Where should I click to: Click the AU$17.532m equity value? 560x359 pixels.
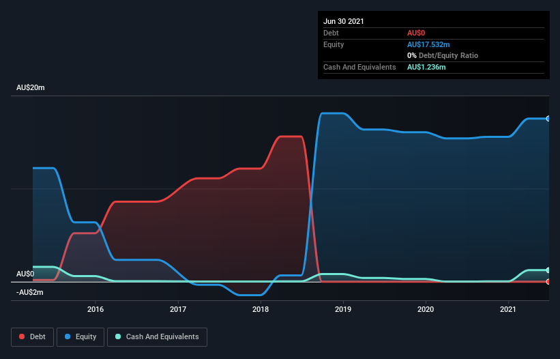click(x=428, y=44)
